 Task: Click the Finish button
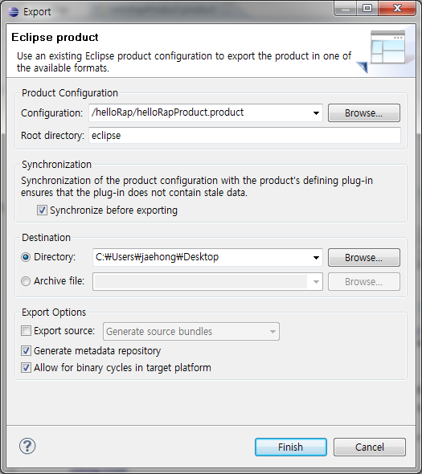[291, 447]
